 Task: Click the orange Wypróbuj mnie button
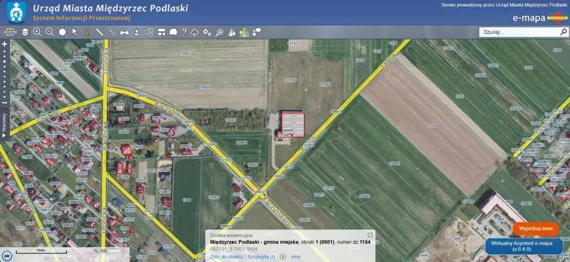[536, 229]
